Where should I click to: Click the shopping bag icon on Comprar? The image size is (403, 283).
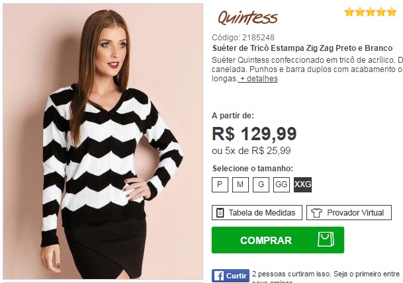coord(326,239)
